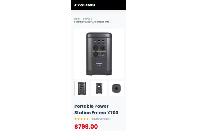
Task: Click the Portable Power Station Fremo X700 title
Action: 96,109
